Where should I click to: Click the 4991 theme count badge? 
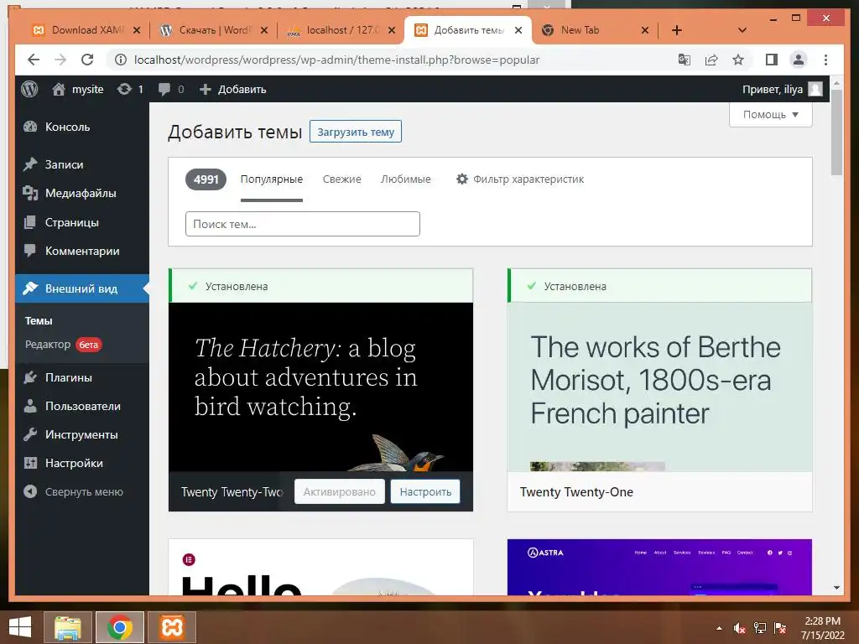[206, 179]
